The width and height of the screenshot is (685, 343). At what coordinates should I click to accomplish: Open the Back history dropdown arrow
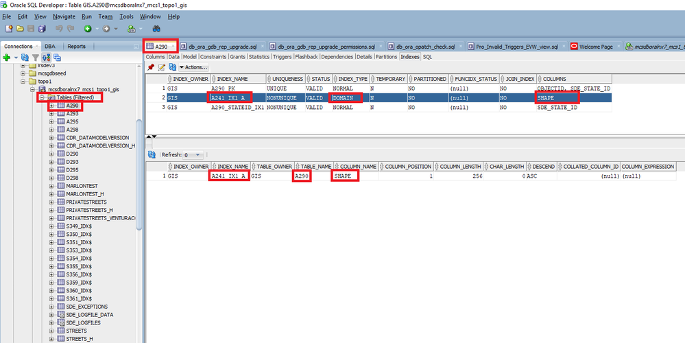[97, 29]
